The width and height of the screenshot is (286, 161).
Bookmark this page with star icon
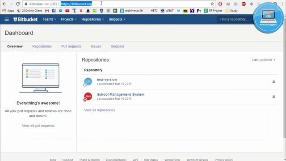(x=212, y=4)
